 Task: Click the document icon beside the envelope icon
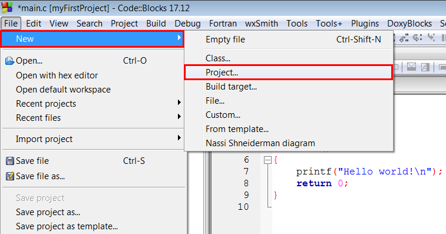click(425, 67)
